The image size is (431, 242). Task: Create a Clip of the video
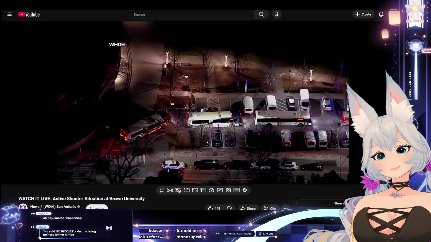(270, 208)
